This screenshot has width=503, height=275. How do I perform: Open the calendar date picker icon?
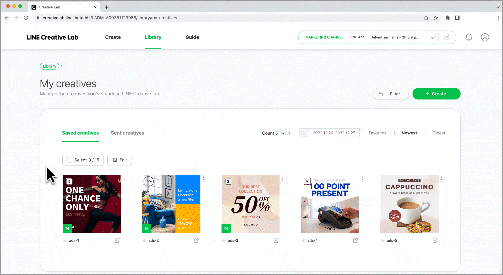point(304,133)
